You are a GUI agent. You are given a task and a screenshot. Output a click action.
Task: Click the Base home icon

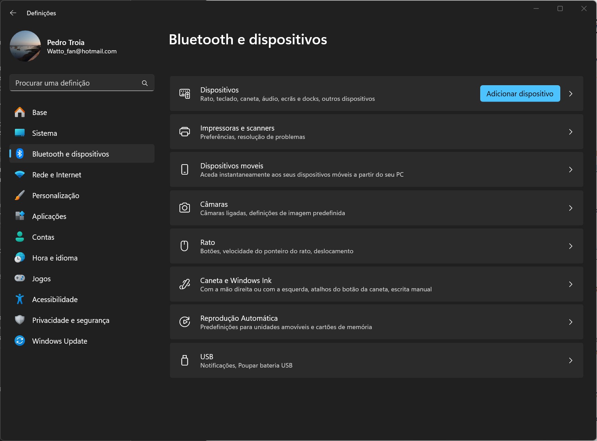[20, 112]
